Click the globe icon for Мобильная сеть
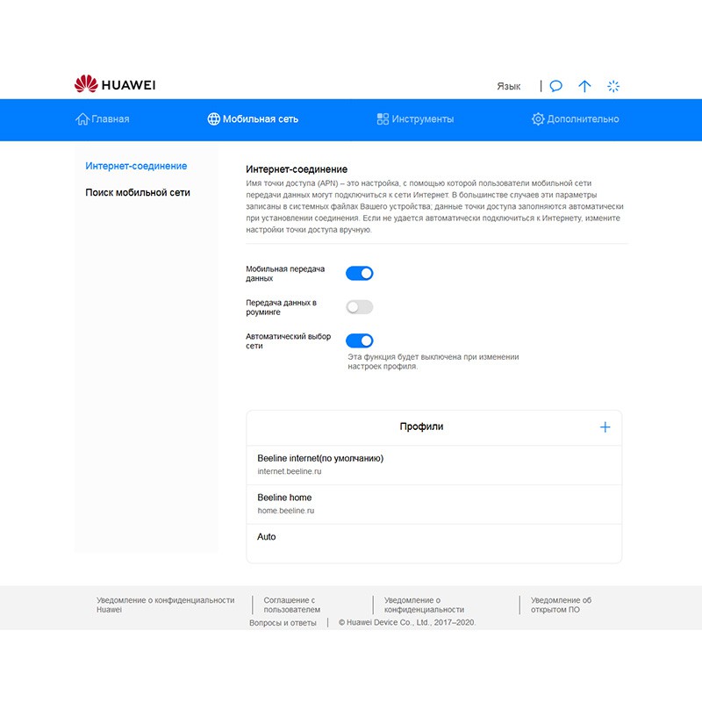702x702 pixels. click(x=213, y=119)
